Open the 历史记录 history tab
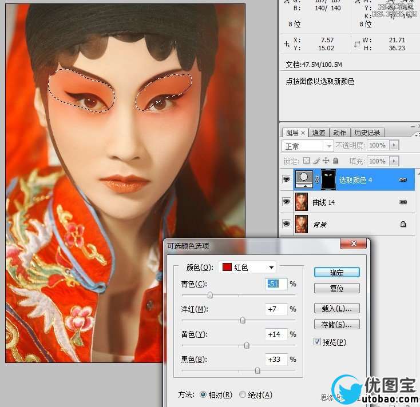 (366, 133)
